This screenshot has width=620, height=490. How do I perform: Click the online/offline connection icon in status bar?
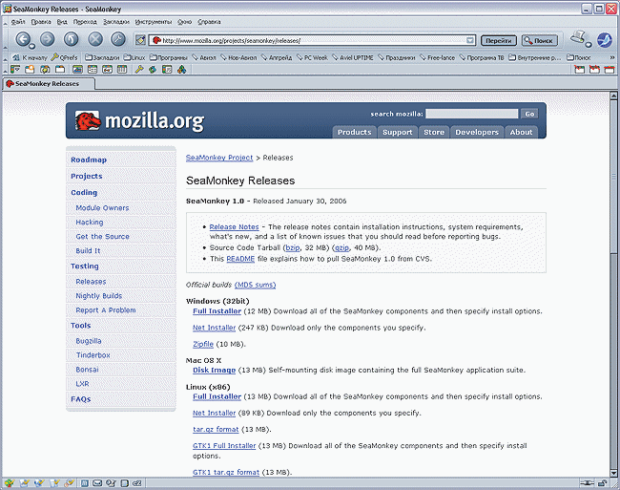[x=588, y=483]
